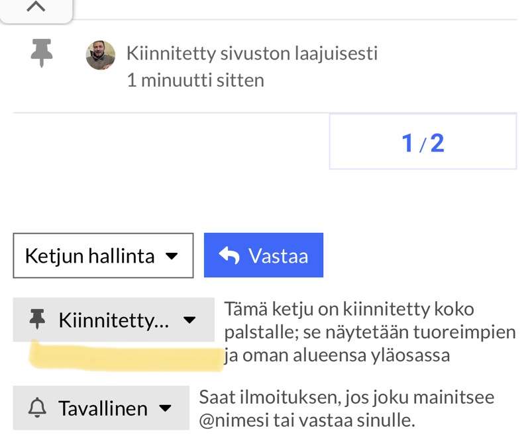The width and height of the screenshot is (530, 448).
Task: Click the "Kiinnitetty sivuston laajuisesti" text
Action: (252, 53)
